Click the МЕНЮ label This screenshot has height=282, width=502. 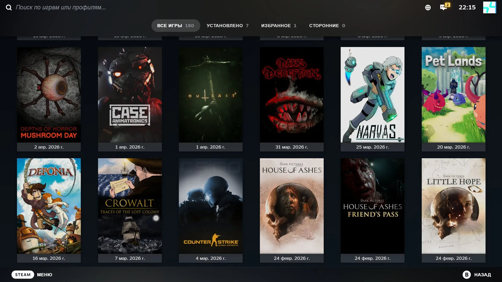pyautogui.click(x=44, y=275)
